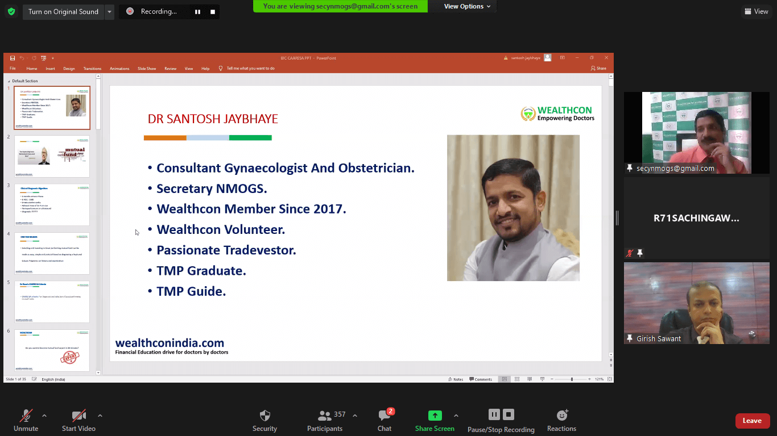Expand video options arrow beside Start Video

pos(100,416)
